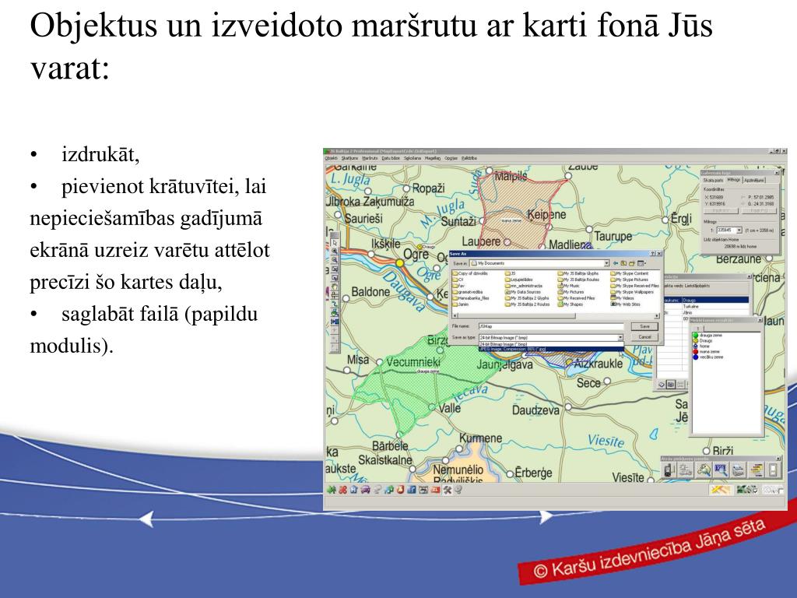Open the Magellan menu

click(x=433, y=158)
